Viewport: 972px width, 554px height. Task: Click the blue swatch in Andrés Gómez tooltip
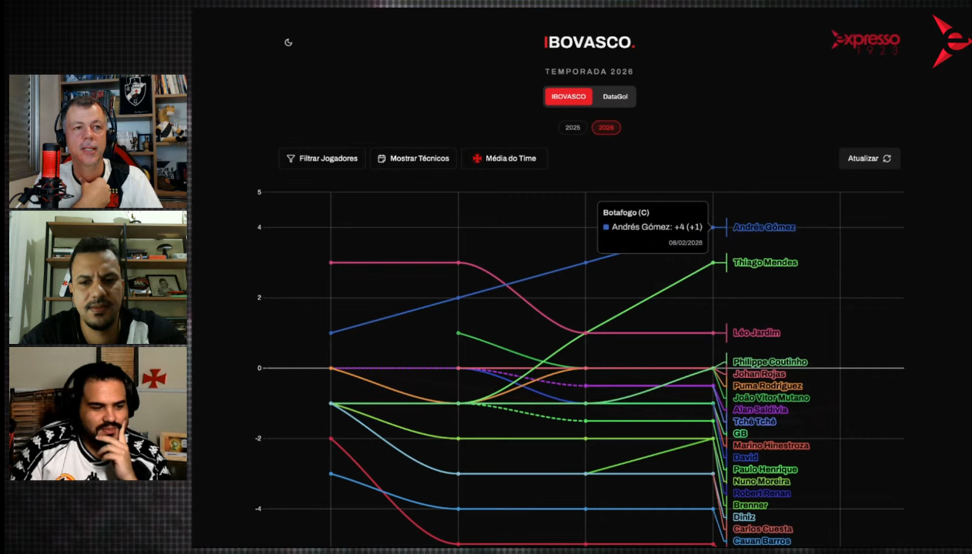point(606,228)
